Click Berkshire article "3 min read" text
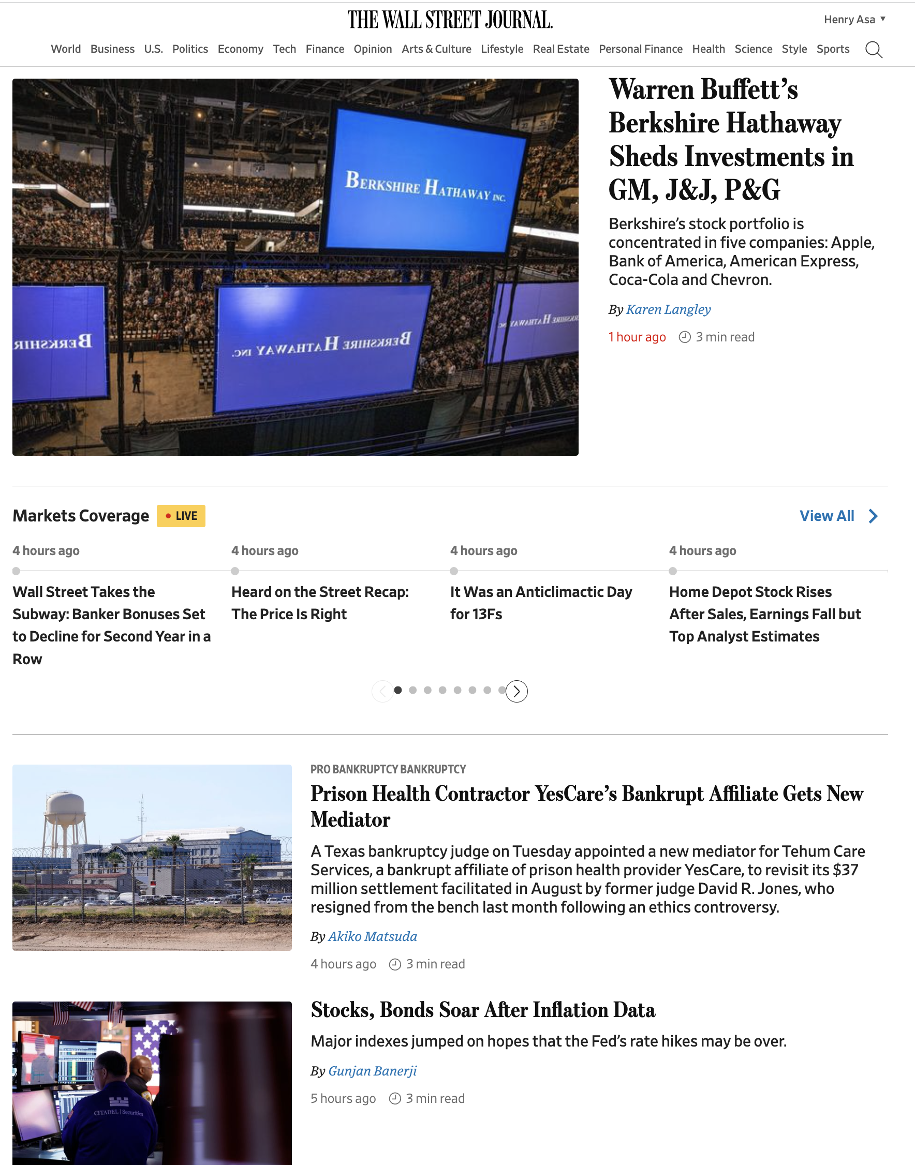 tap(725, 337)
